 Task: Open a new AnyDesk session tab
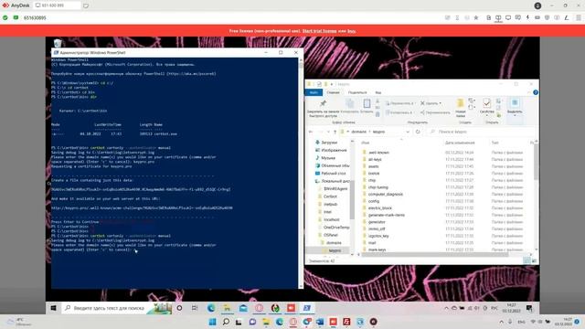86,5
